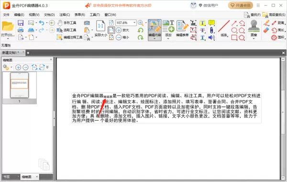Click the Undo arrow icon
The image size is (287, 182).
click(42, 23)
